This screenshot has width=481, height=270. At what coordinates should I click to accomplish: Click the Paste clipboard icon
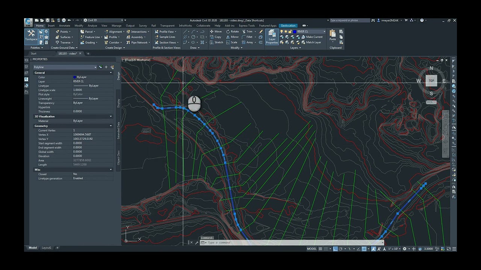pyautogui.click(x=333, y=35)
